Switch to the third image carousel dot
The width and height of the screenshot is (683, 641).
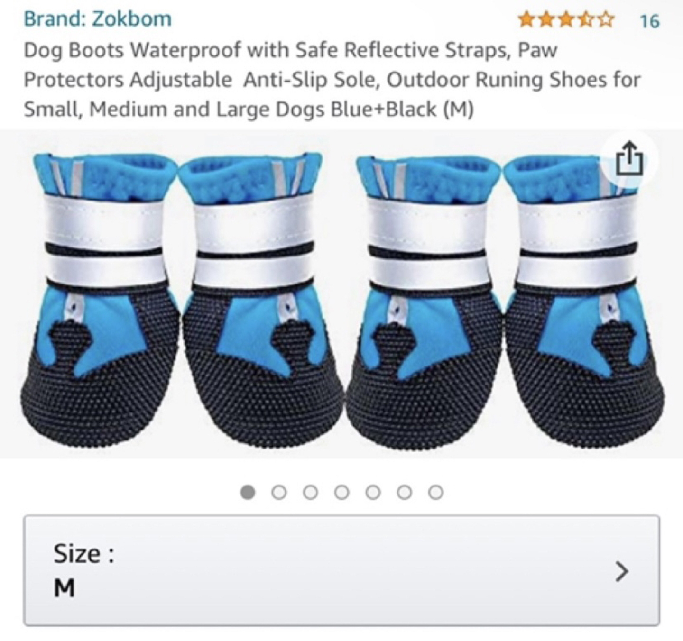click(310, 493)
